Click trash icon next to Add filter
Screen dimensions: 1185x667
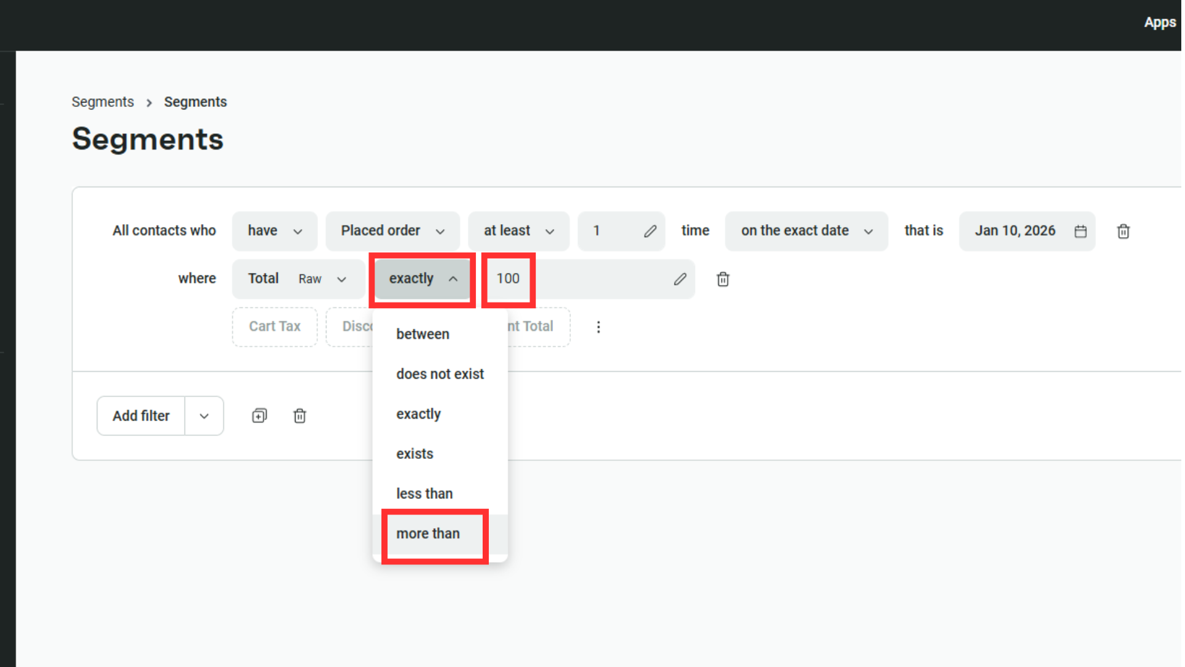coord(299,416)
